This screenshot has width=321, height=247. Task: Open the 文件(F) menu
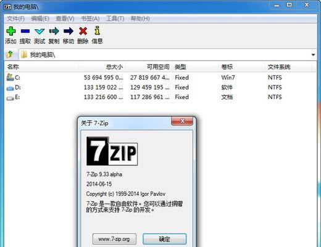pos(15,19)
